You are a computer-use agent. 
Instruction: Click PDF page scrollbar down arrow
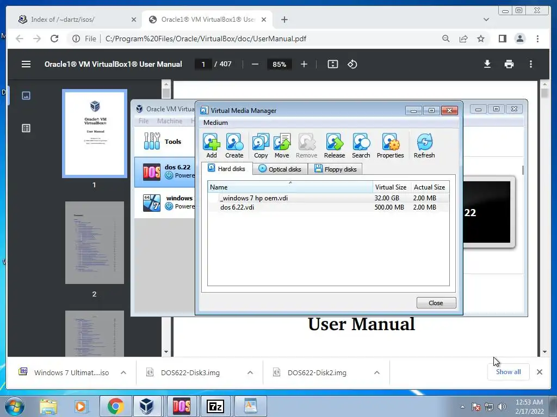coord(544,352)
